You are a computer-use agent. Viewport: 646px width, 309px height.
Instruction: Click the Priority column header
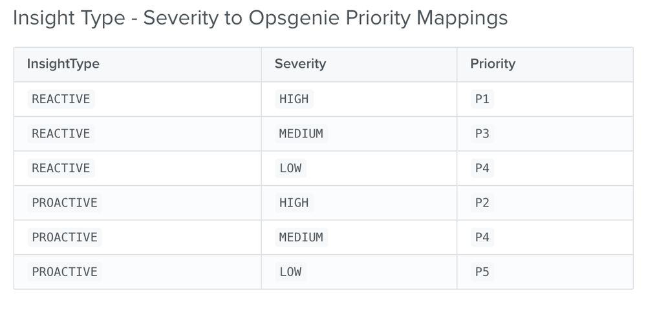click(x=493, y=64)
